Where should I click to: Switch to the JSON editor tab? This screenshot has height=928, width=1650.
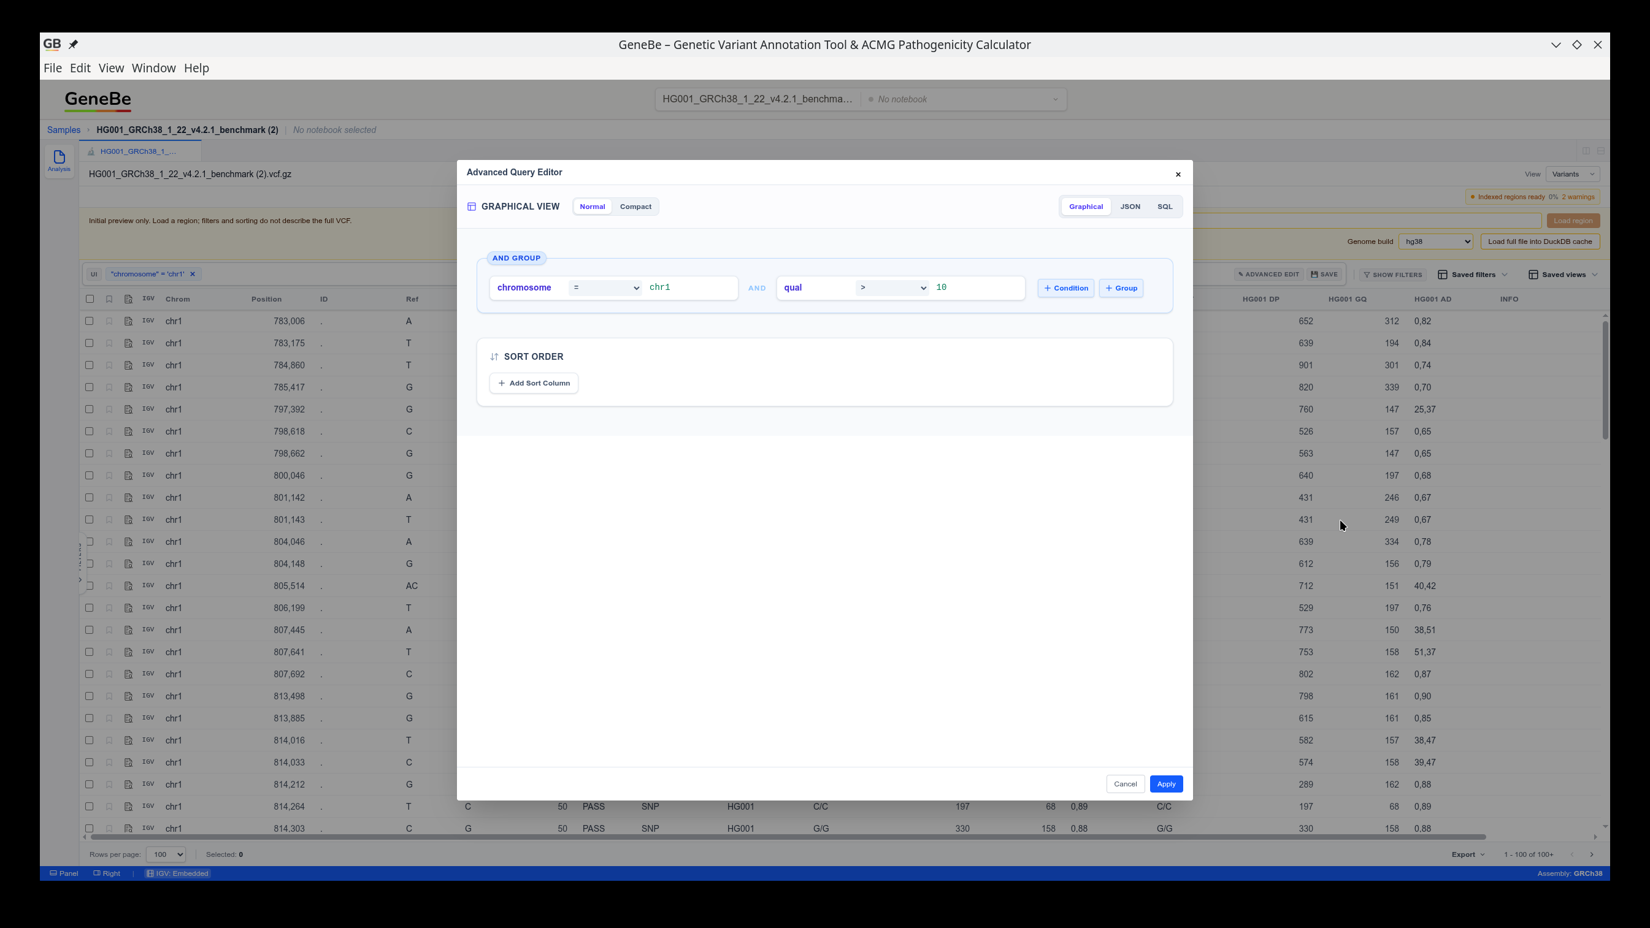(x=1130, y=207)
